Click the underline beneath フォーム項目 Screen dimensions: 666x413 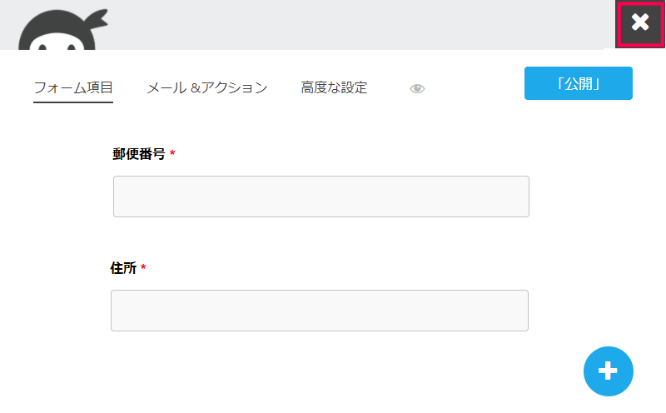click(x=73, y=102)
